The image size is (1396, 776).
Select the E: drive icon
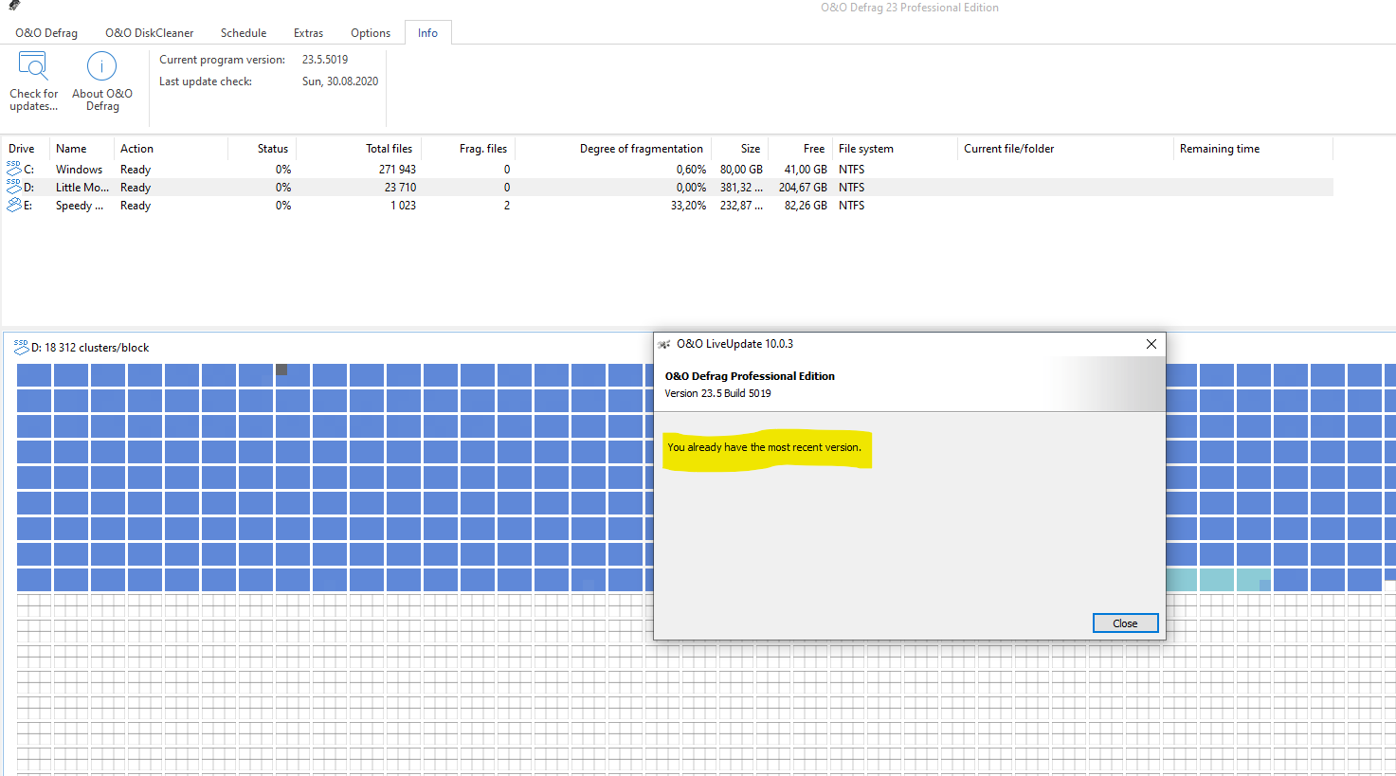tap(13, 205)
